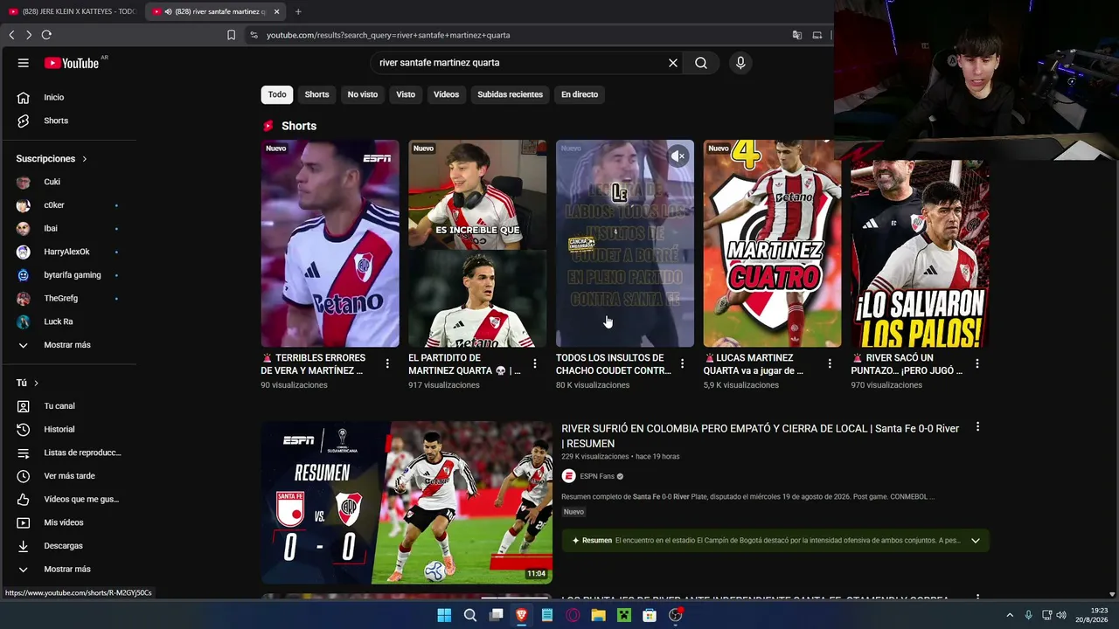
Task: Select the Todo filter chip
Action: 277,94
